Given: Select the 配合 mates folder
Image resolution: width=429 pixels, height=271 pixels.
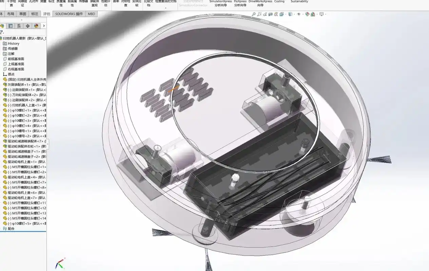Looking at the screenshot, I should pos(11,229).
